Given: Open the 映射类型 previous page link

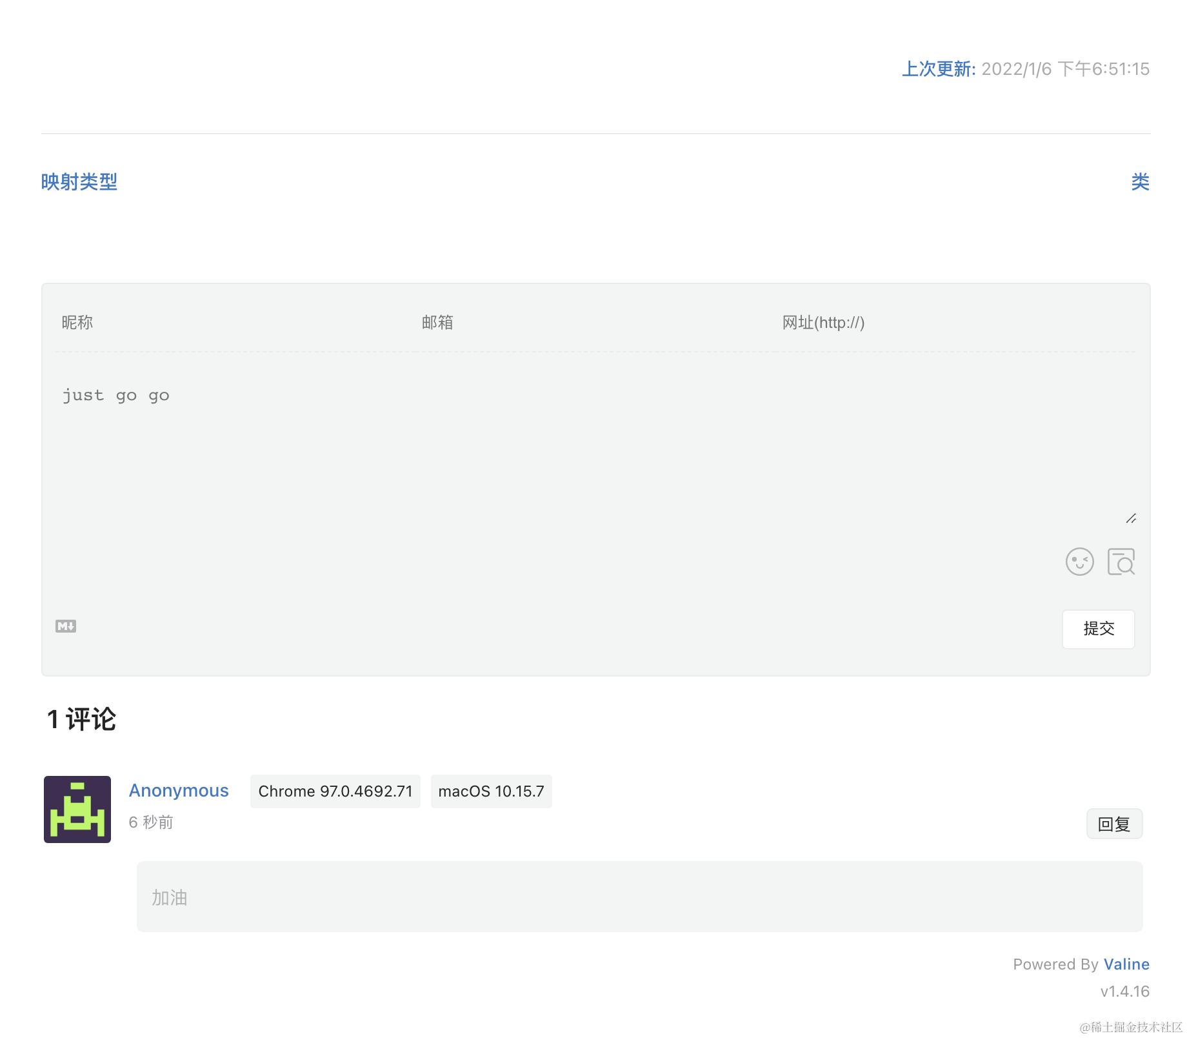Looking at the screenshot, I should [x=79, y=182].
